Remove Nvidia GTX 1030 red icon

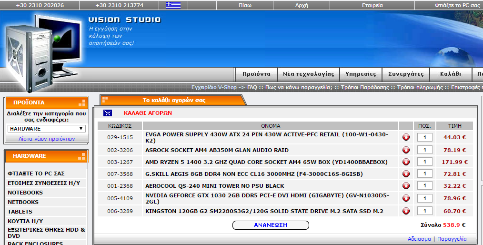tap(406, 198)
